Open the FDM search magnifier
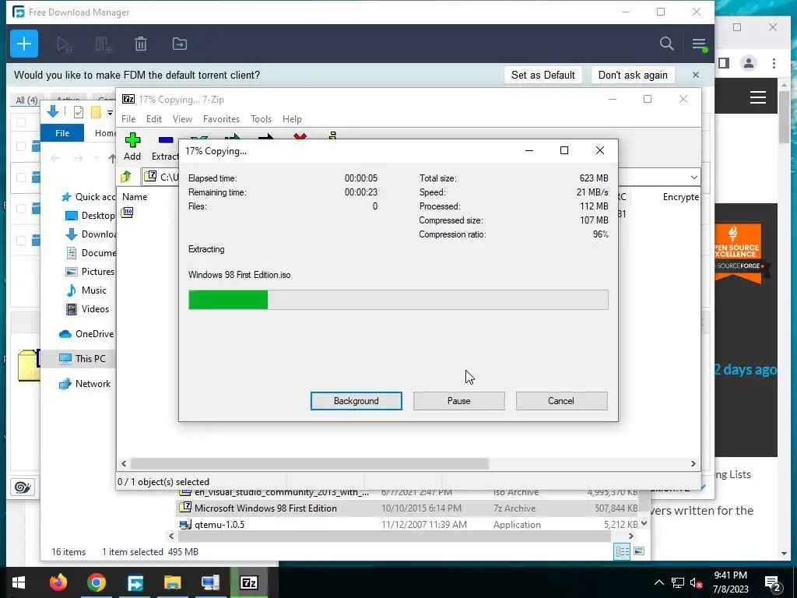Viewport: 797px width, 598px height. click(666, 44)
